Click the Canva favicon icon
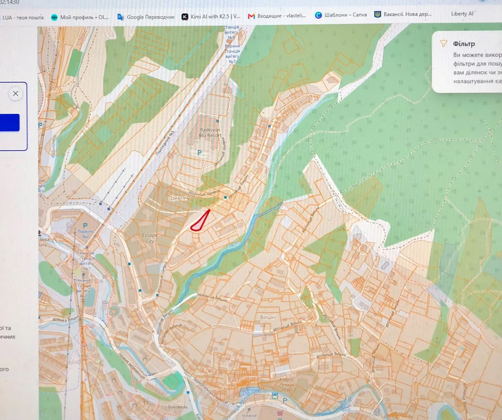 point(318,15)
